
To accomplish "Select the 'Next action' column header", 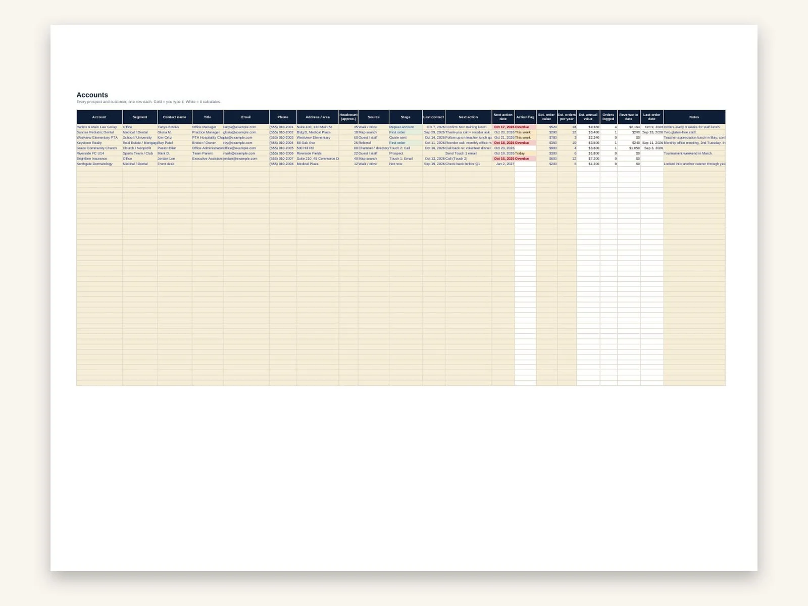I will pyautogui.click(x=468, y=117).
